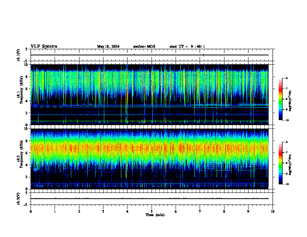Click the '9' tick on the time axis
The image size is (307, 237).
248,211
